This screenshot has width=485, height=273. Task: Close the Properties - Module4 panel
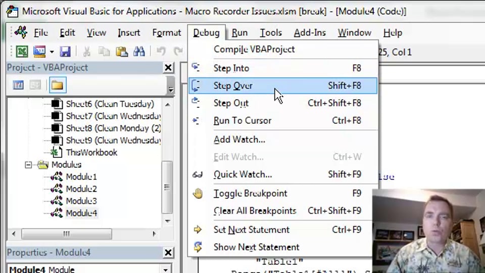pos(168,253)
